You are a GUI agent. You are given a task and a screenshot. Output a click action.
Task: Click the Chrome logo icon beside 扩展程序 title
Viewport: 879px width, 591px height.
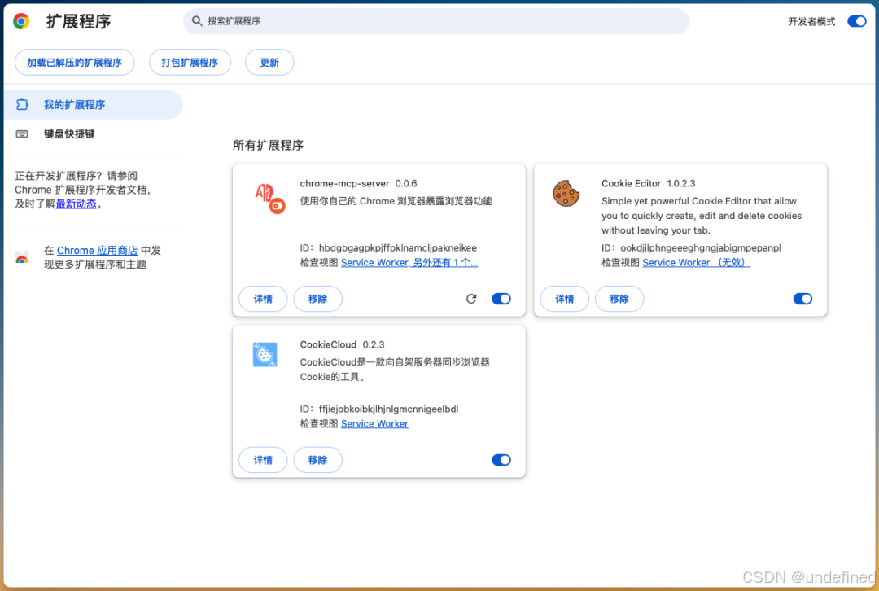pos(21,21)
